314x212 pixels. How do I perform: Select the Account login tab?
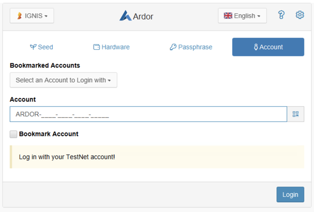tap(268, 47)
